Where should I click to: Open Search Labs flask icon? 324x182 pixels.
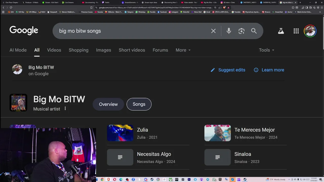coord(281,31)
